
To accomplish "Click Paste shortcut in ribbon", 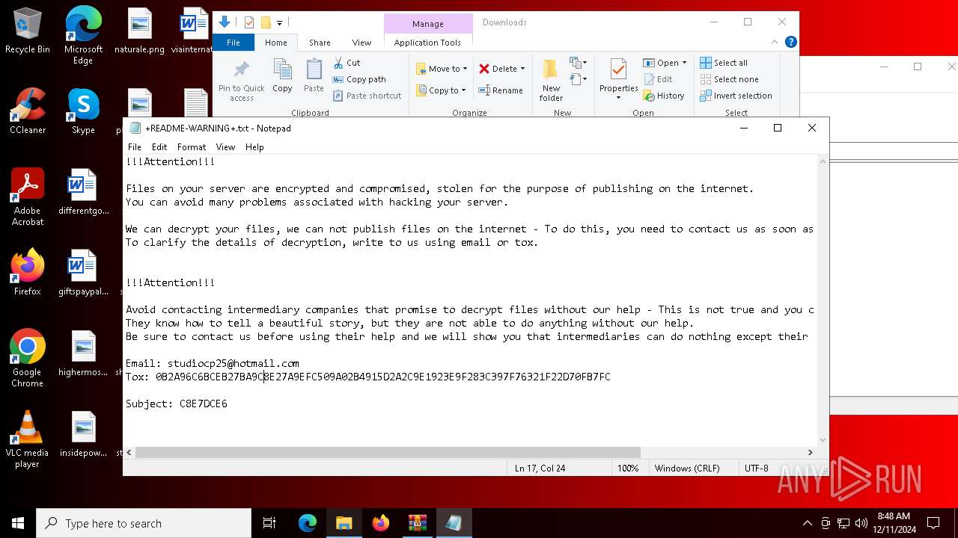I will 367,96.
